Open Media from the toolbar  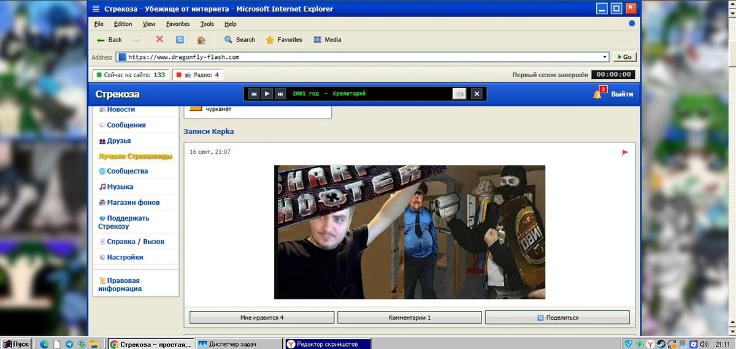(x=327, y=40)
